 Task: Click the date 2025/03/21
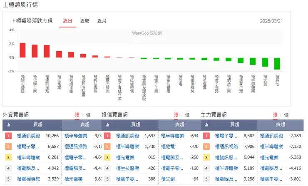(271, 21)
